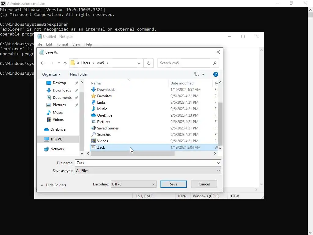
Task: Select Downloads in the navigation pane
Action: coord(62,90)
